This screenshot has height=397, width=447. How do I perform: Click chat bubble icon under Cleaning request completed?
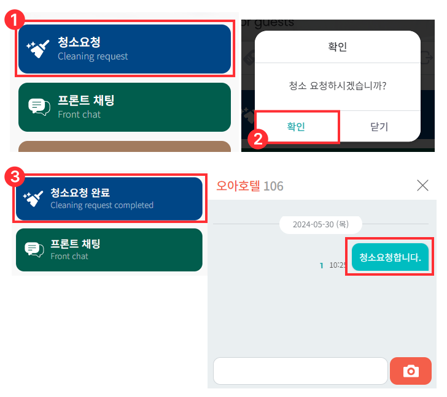pyautogui.click(x=34, y=249)
